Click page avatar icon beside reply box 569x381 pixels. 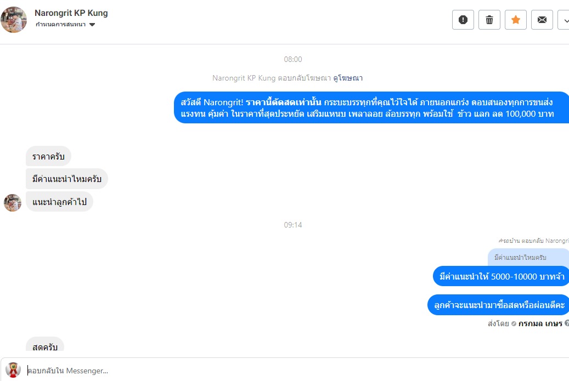coord(13,370)
